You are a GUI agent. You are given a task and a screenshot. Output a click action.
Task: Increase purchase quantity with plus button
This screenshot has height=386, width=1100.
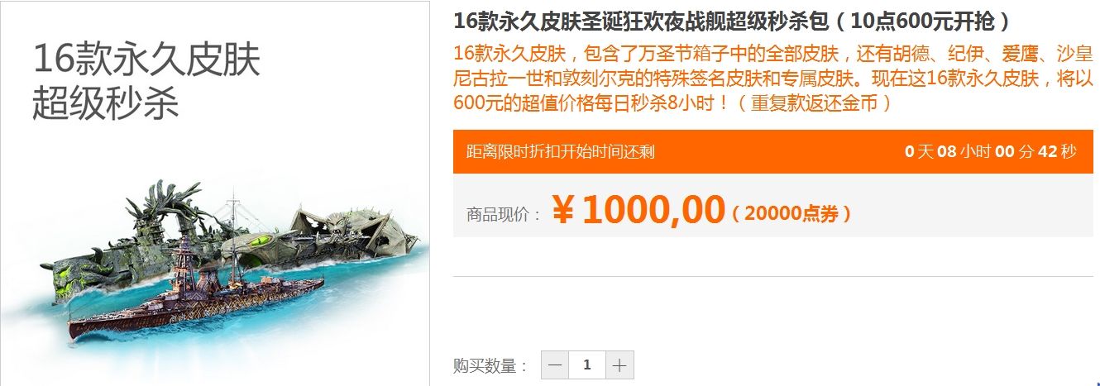tap(620, 365)
